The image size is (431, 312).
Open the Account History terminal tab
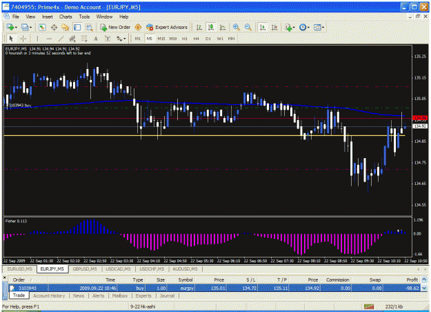(49, 295)
